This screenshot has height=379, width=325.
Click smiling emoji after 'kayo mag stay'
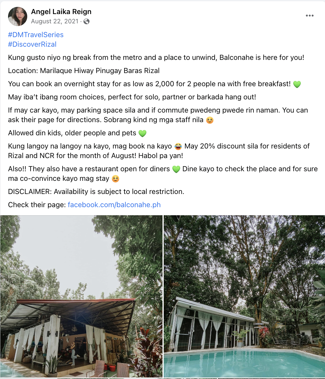click(x=115, y=179)
